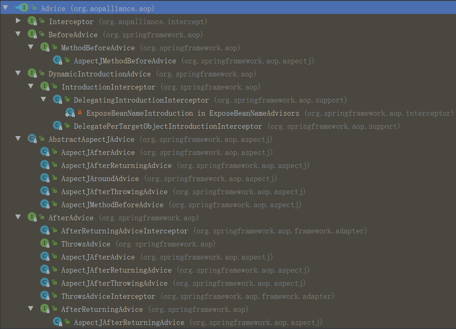Viewport: 456px width, 329px height.
Task: Collapse the AbstractAspectJAdvice node
Action: 18,139
